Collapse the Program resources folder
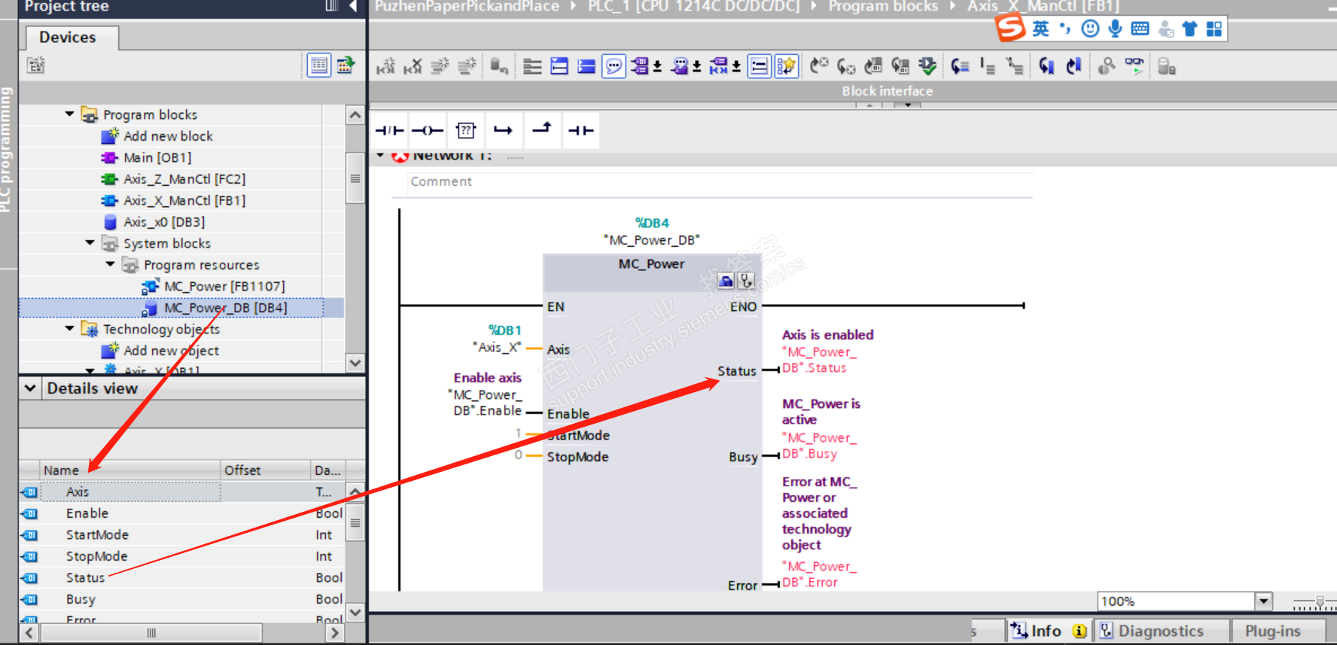 pos(110,264)
